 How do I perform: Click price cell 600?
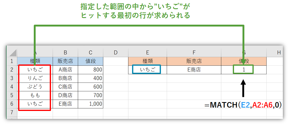[x=90, y=87]
